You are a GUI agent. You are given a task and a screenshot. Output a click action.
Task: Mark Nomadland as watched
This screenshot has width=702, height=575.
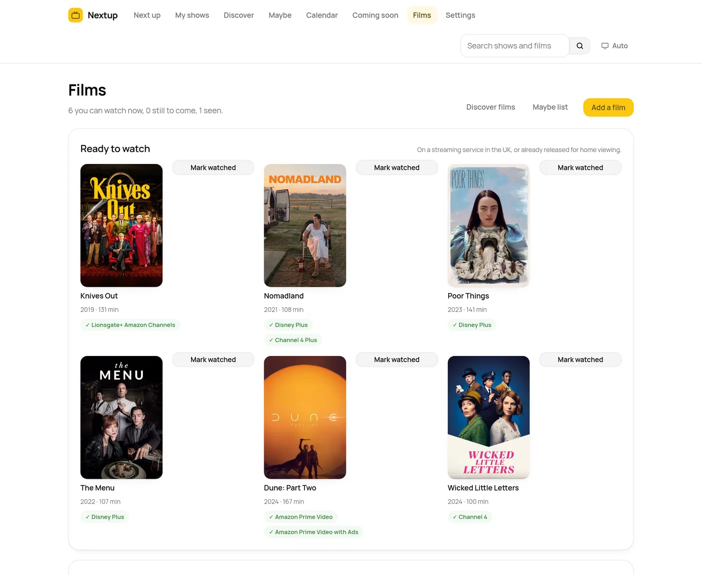(397, 167)
